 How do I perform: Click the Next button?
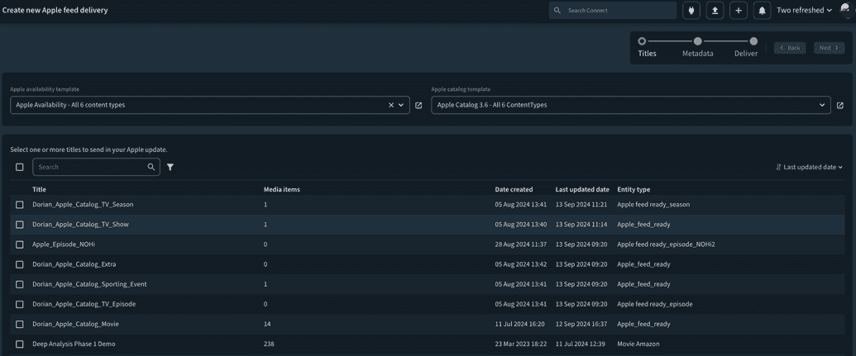[829, 48]
